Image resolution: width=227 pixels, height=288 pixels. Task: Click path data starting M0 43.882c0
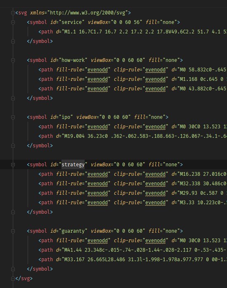click(x=203, y=89)
